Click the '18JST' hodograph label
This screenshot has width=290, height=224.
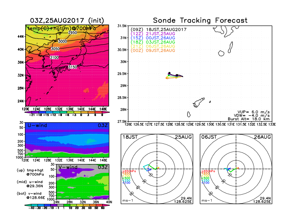click(x=130, y=137)
